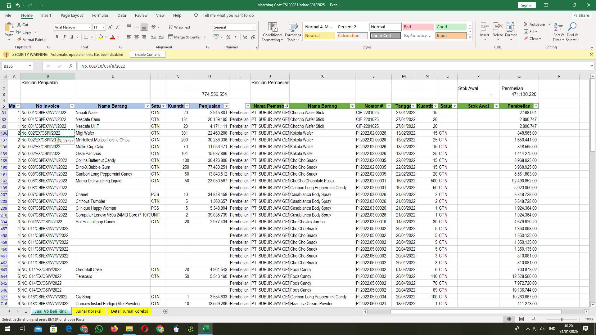This screenshot has height=335, width=596.
Task: Open the Number Format dropdown
Action: coord(254,27)
